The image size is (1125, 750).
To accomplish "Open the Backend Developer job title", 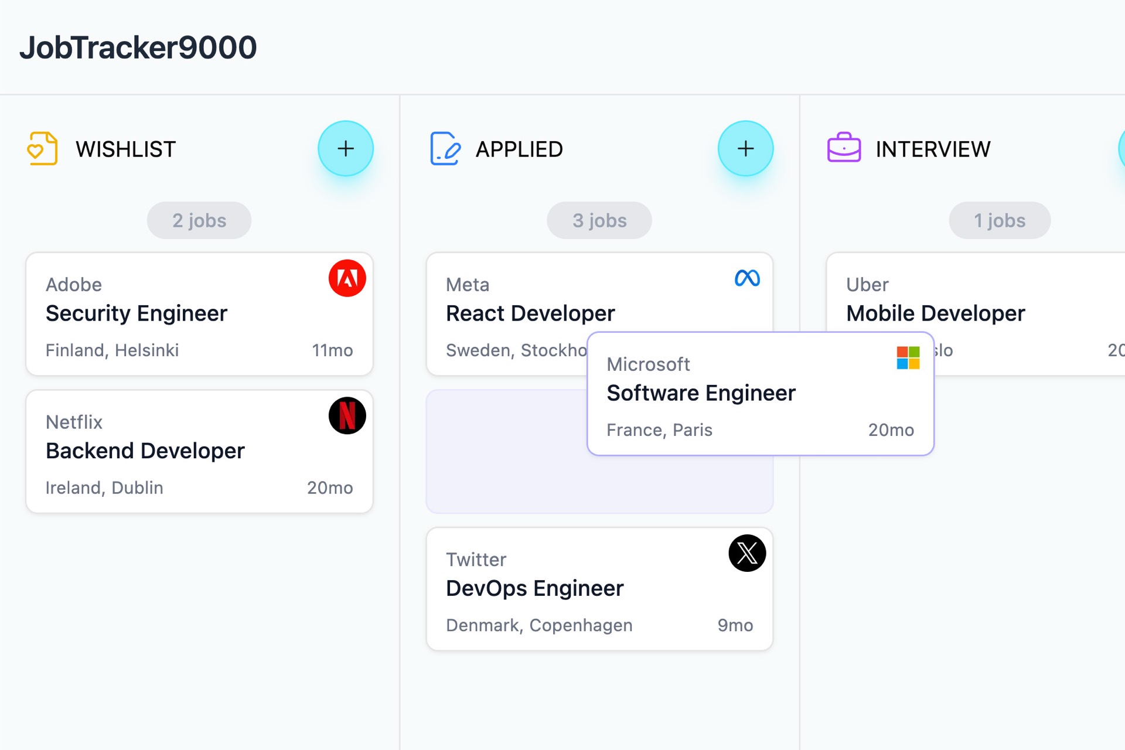I will [x=145, y=451].
